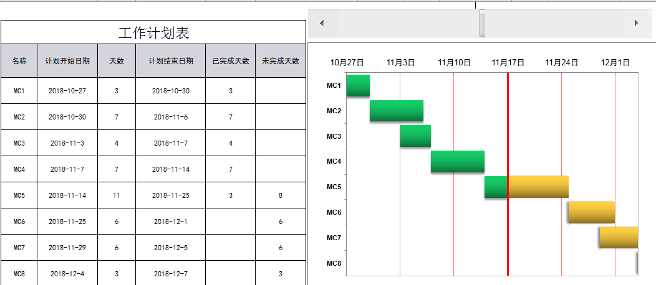The height and width of the screenshot is (285, 656).
Task: Click chart axis label 12月1日
Action: [x=615, y=63]
